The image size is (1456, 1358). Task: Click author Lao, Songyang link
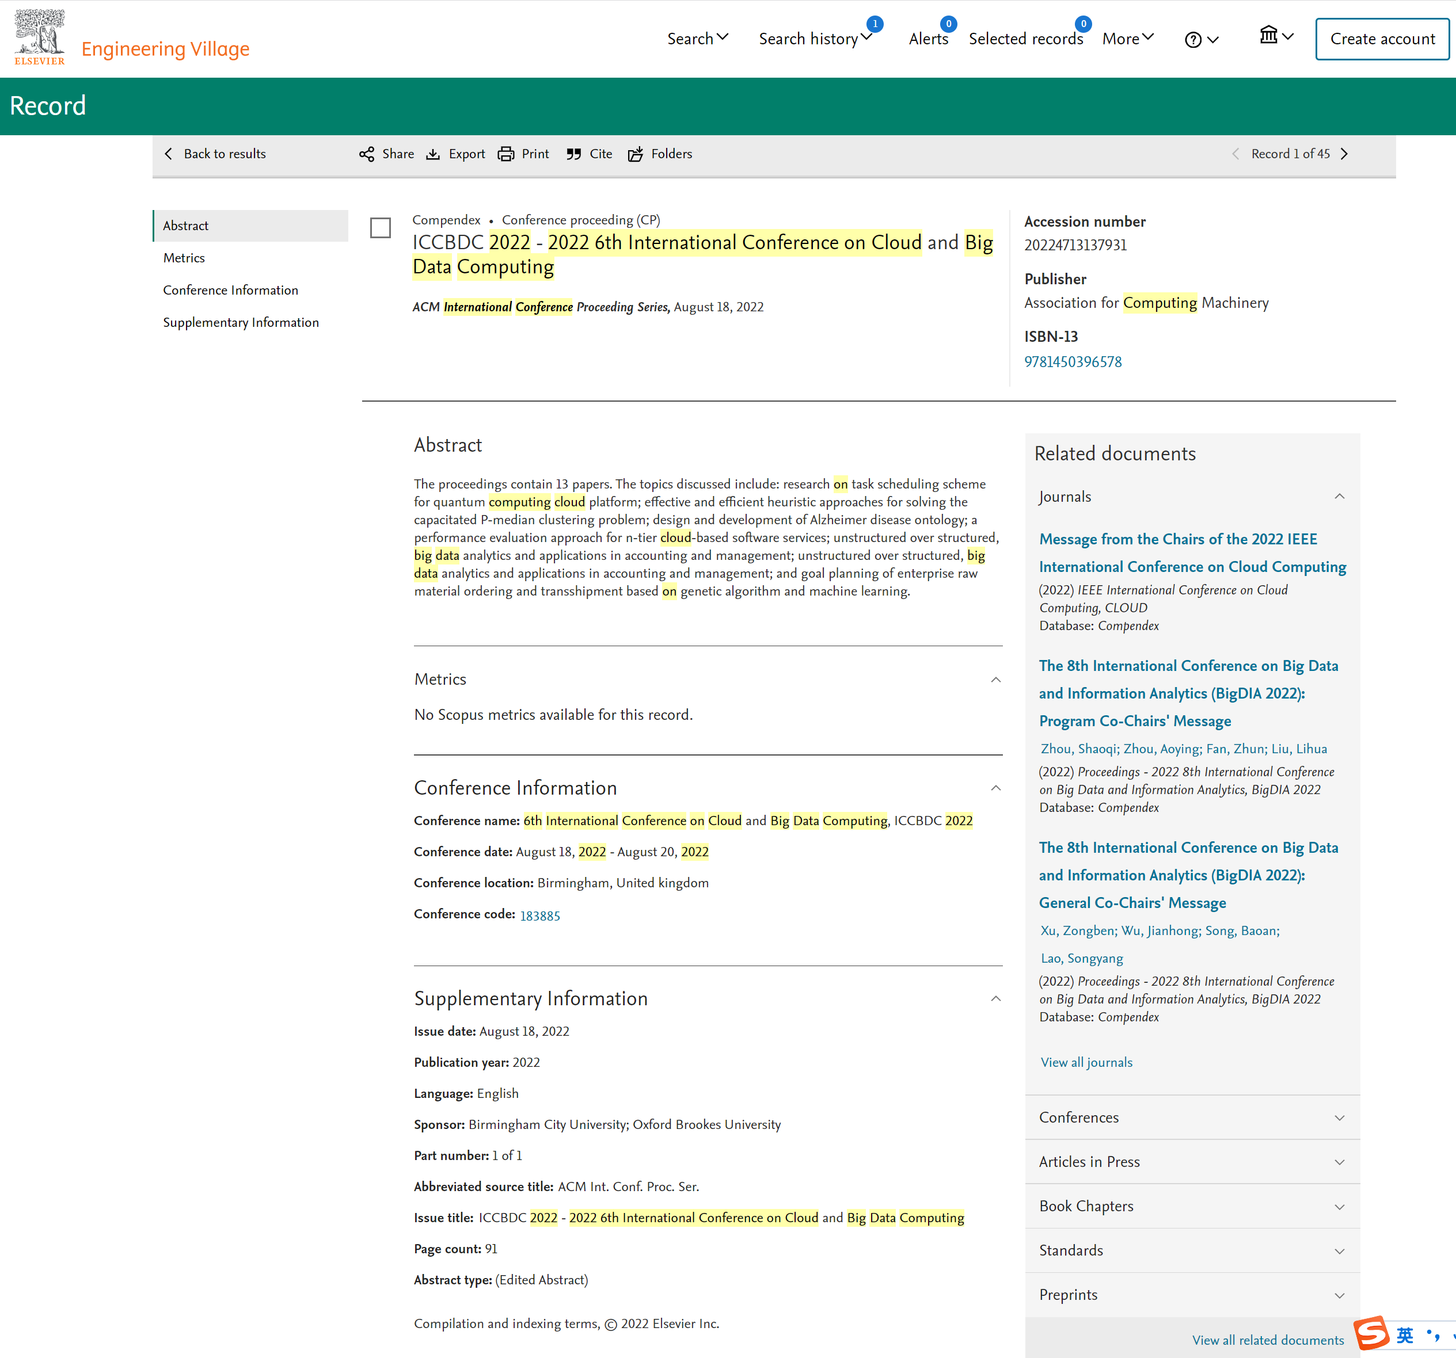pos(1082,958)
